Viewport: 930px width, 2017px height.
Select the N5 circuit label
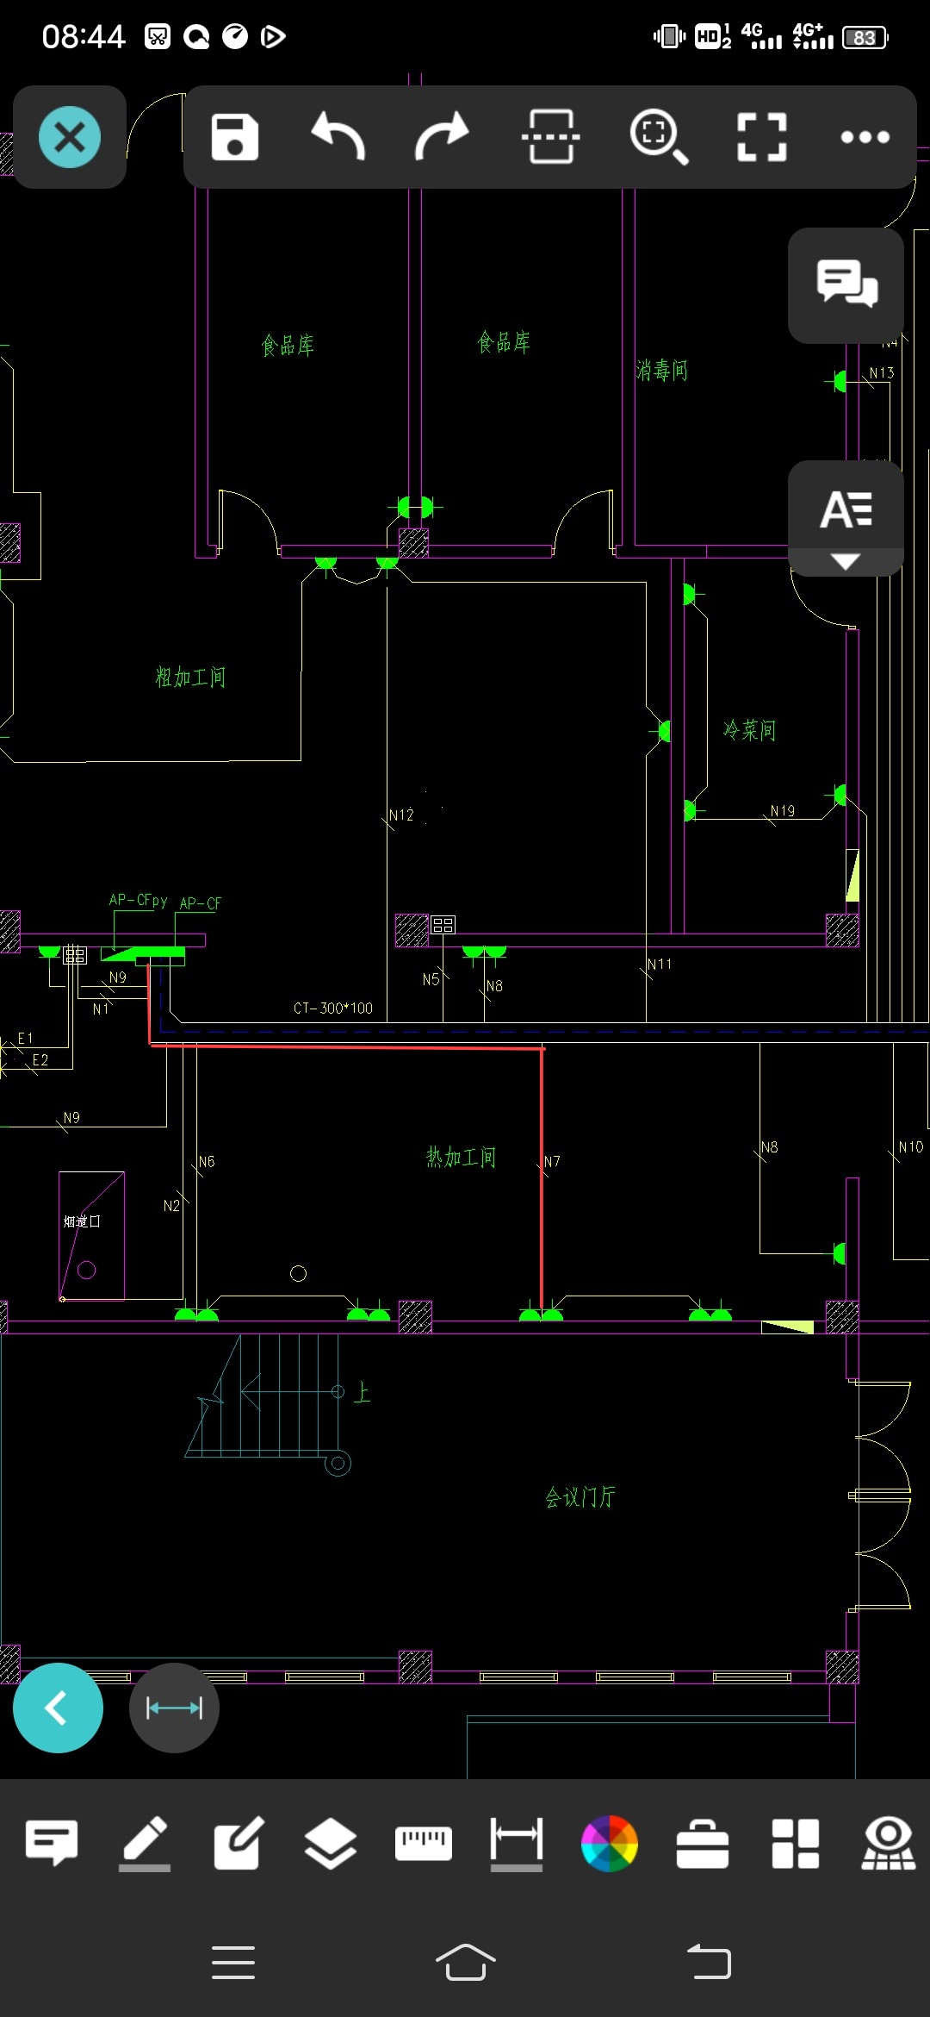click(431, 979)
